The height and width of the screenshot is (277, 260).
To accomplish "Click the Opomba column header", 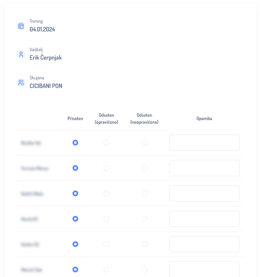I will [204, 118].
